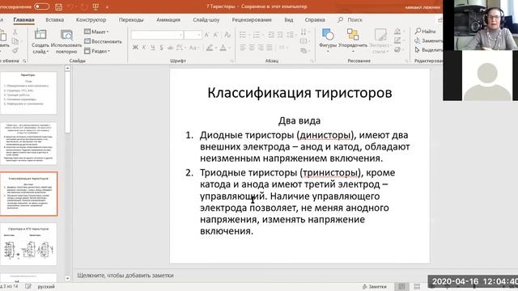
Task: Open the Анимация tab
Action: tap(168, 19)
